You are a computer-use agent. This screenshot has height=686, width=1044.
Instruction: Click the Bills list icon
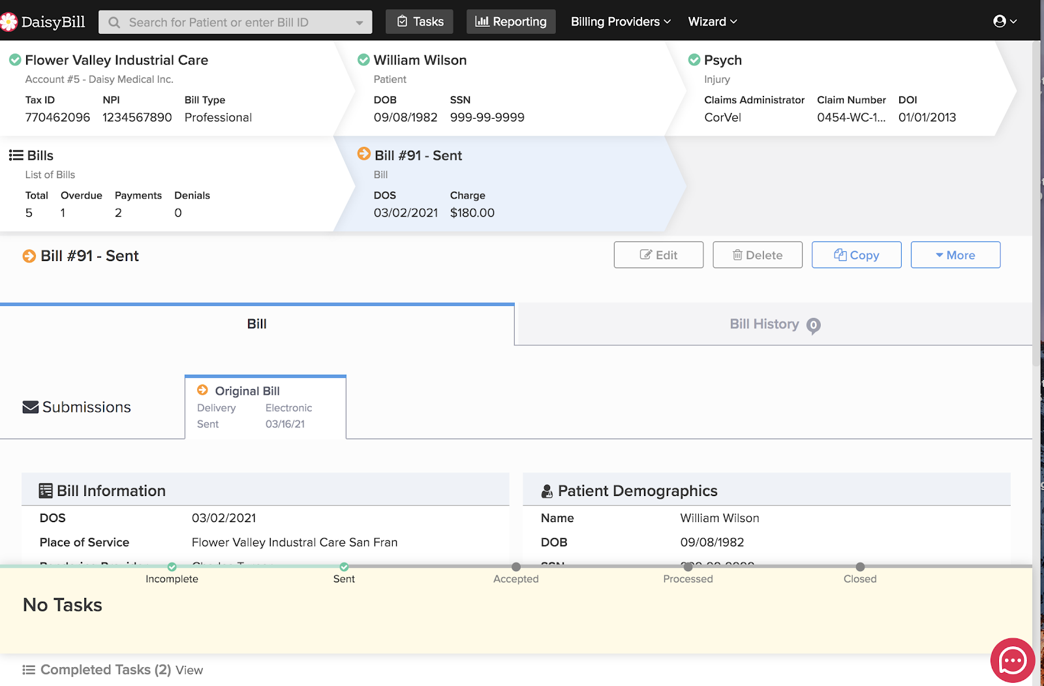(16, 155)
